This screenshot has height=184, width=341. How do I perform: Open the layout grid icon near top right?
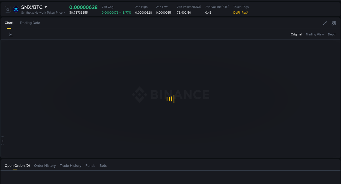334,23
